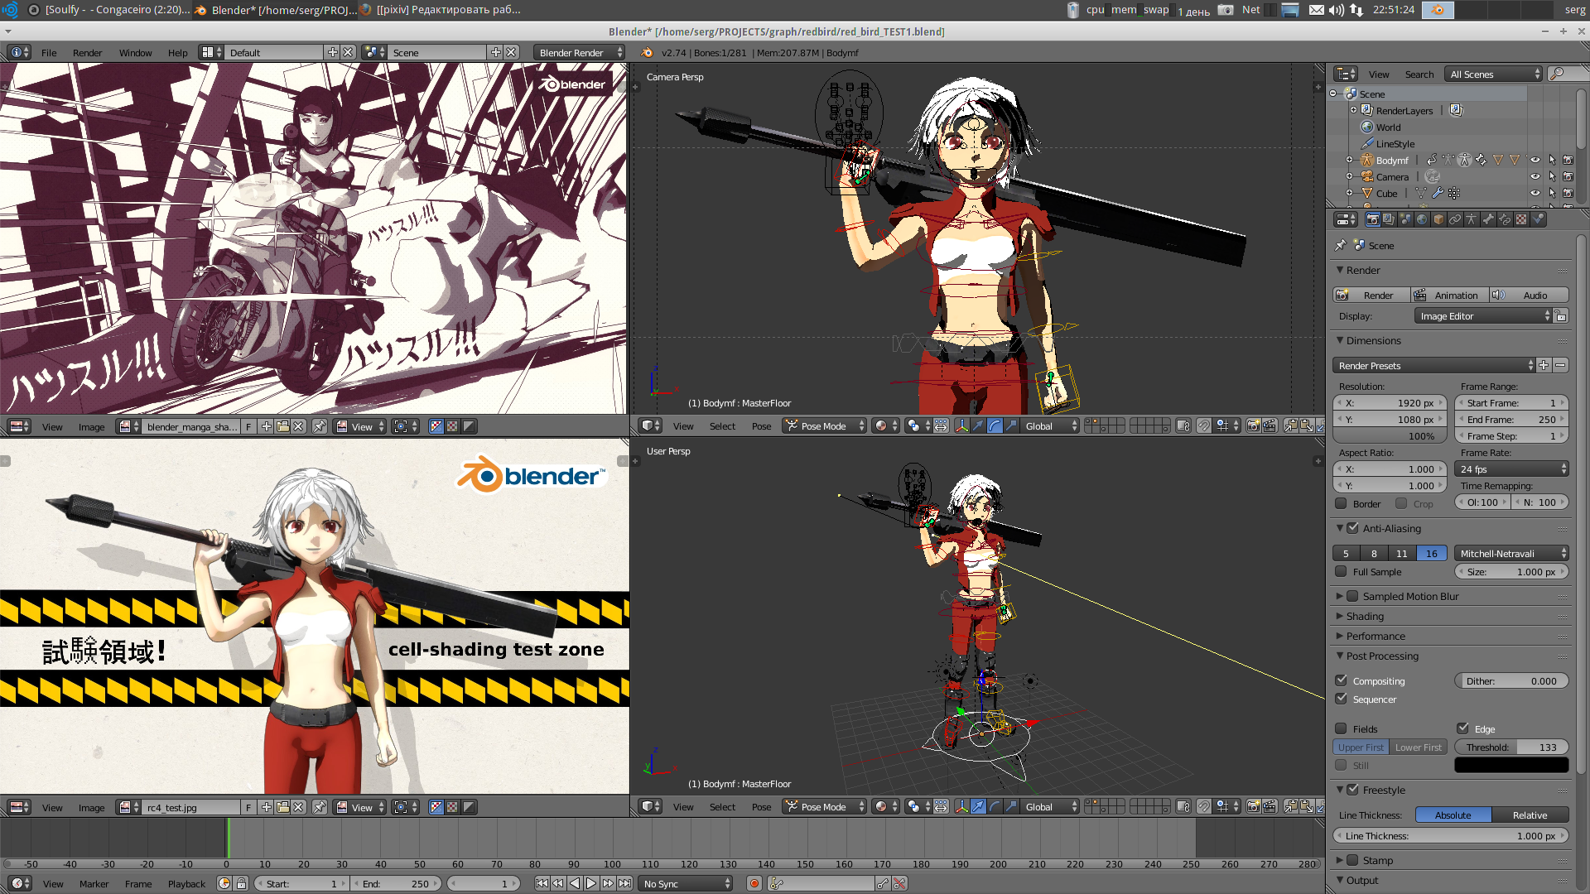
Task: Open the Texture checkerboard properties tab icon
Action: 1521,219
